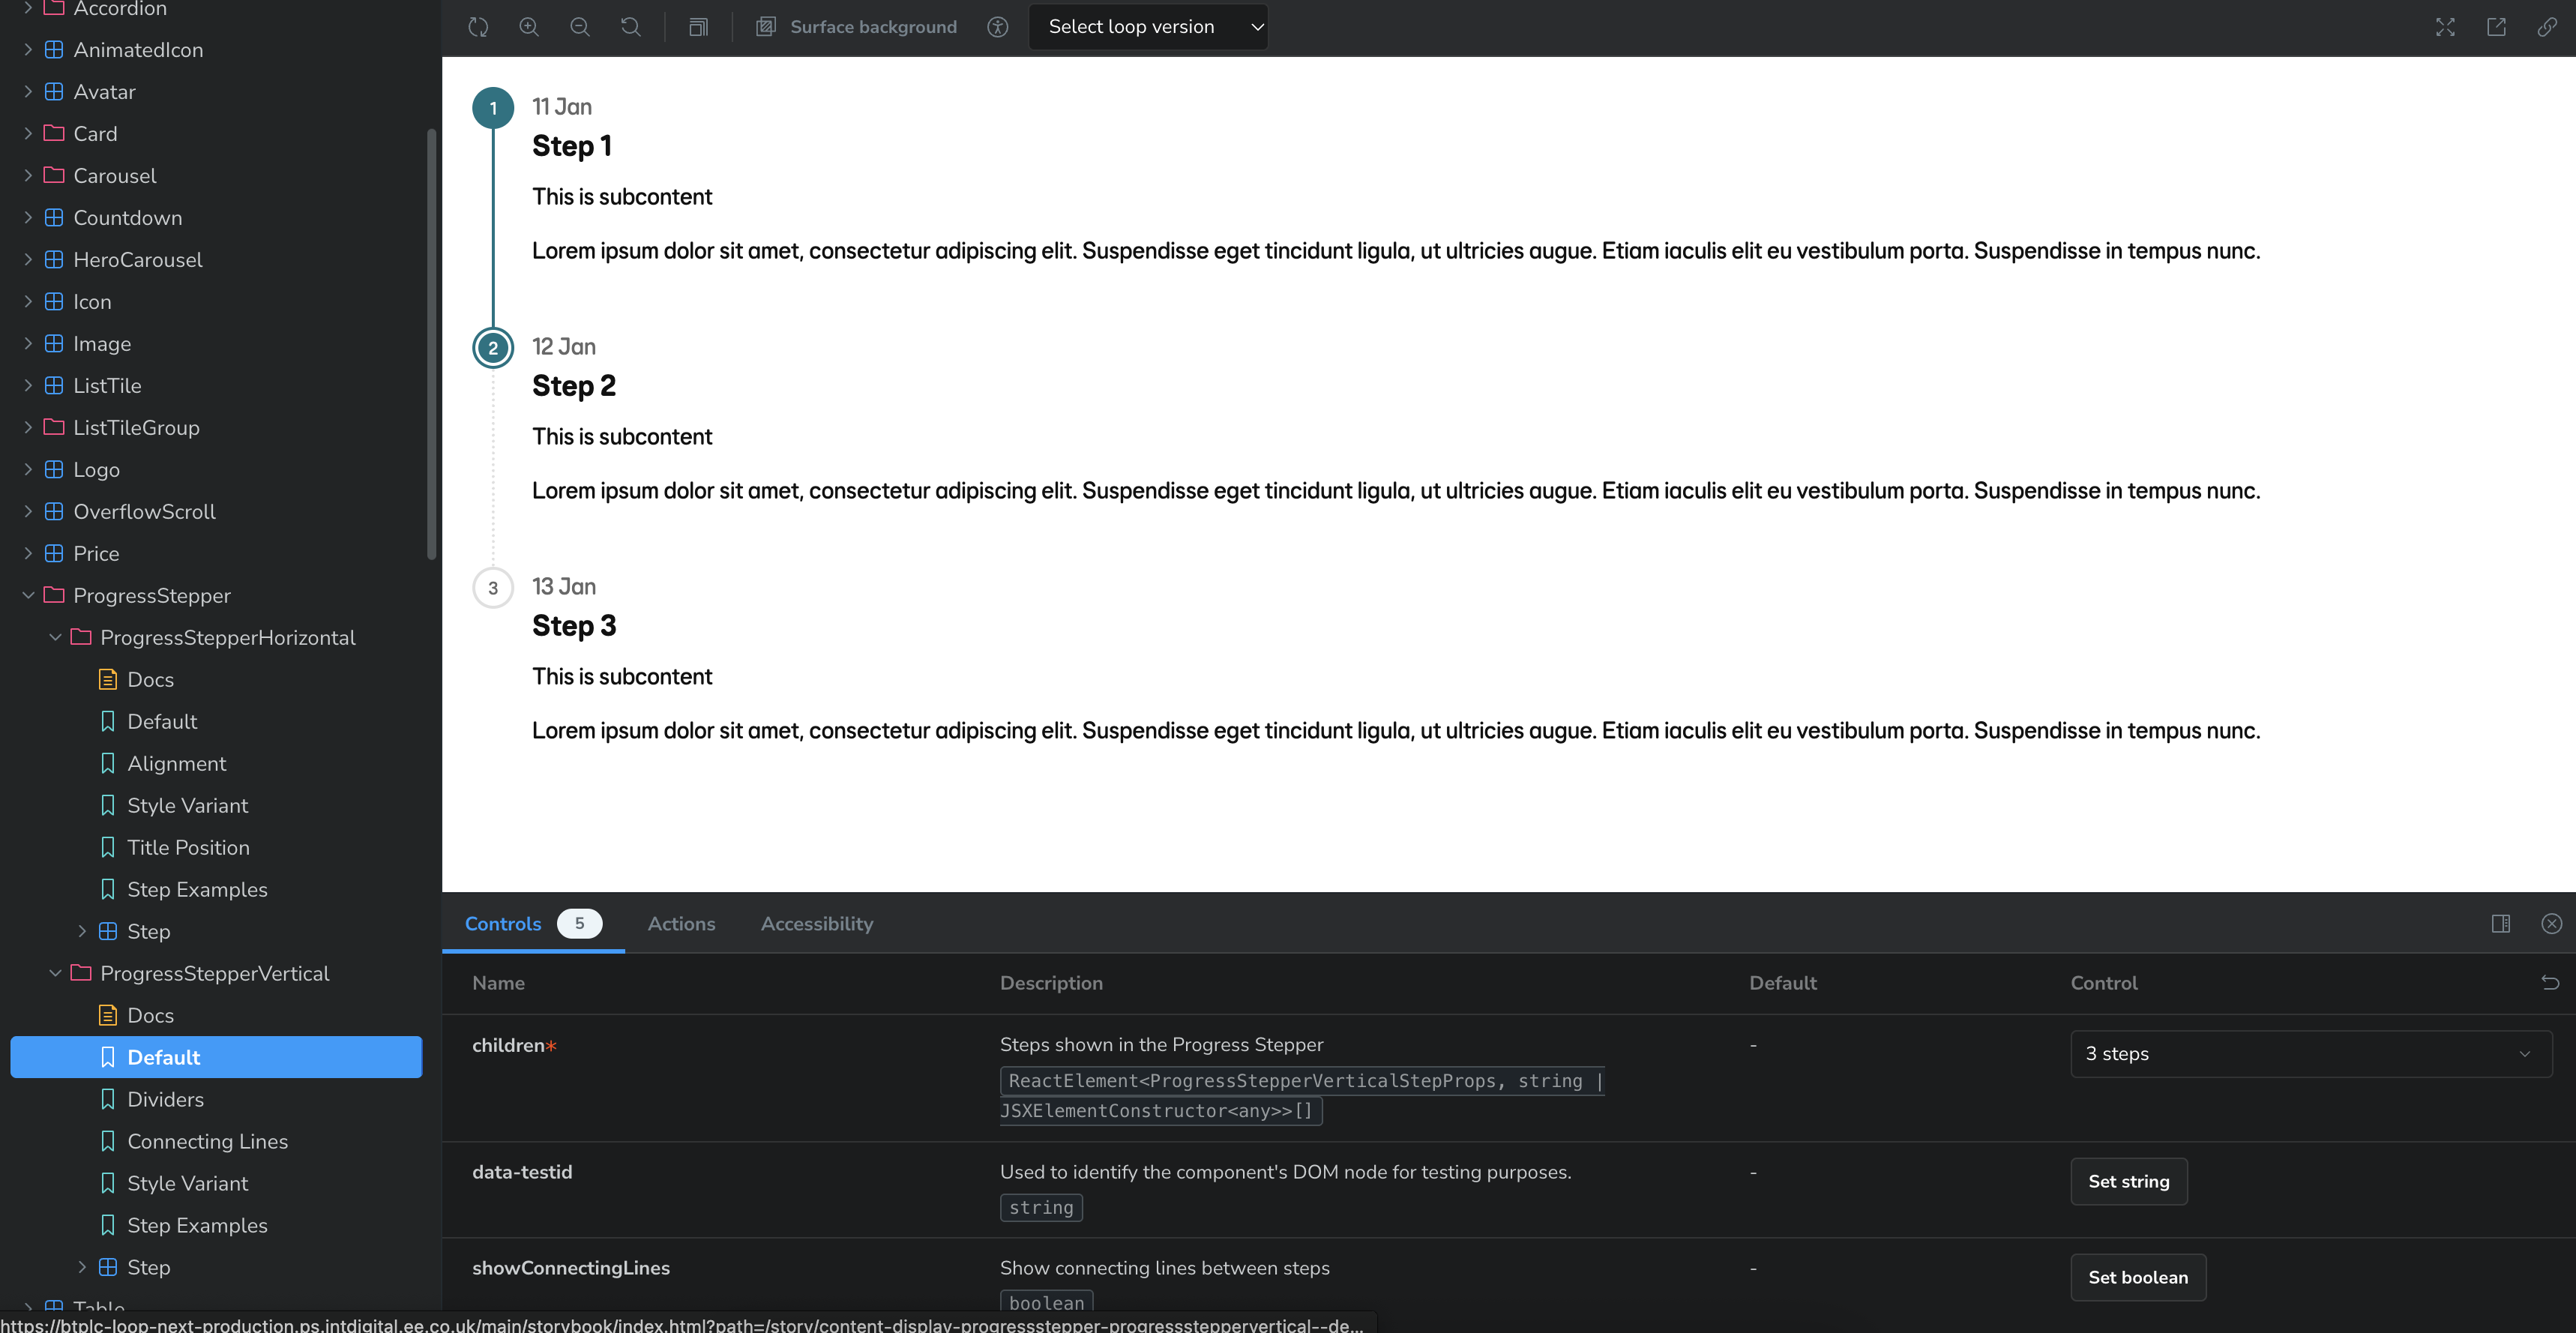The height and width of the screenshot is (1333, 2576).
Task: Click Set boolean for showConnectingLines
Action: (x=2138, y=1277)
